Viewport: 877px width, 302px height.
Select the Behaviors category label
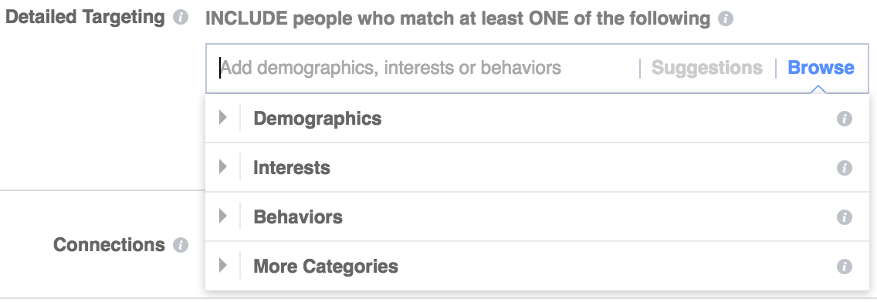pyautogui.click(x=297, y=216)
